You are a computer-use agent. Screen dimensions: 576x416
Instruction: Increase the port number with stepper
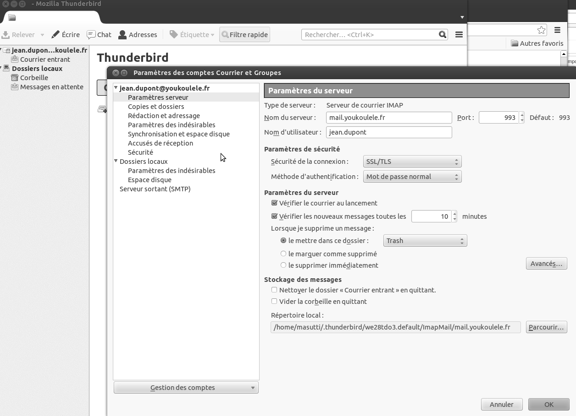[521, 115]
